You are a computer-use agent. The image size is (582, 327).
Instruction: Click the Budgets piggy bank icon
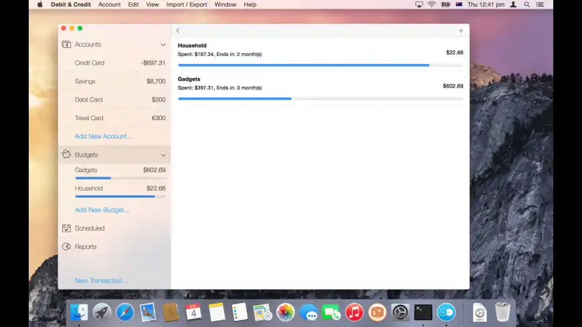[x=66, y=154]
